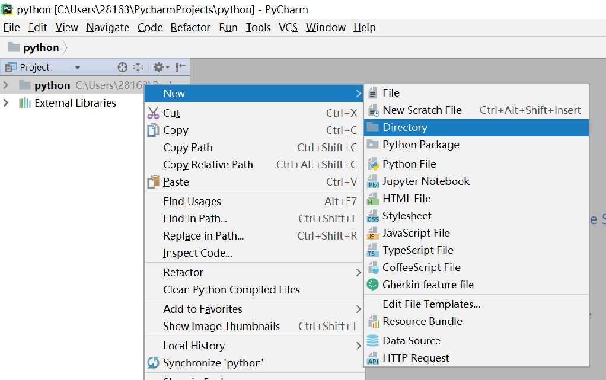Viewport: 606px width, 380px height.
Task: Open the Window menu
Action: [x=326, y=27]
